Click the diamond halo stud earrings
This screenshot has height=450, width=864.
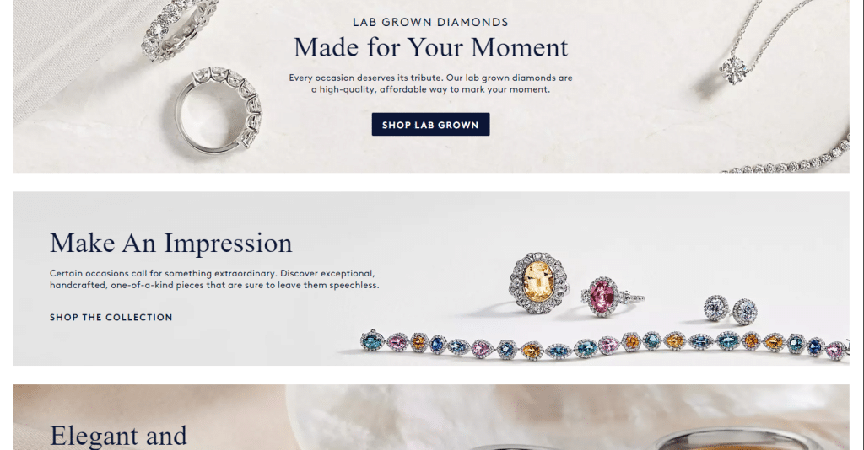pos(731,310)
